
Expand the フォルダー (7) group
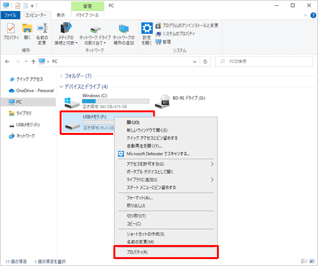(61, 76)
